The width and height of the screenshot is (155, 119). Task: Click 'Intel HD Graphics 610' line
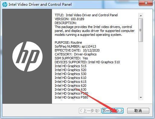point(70,78)
